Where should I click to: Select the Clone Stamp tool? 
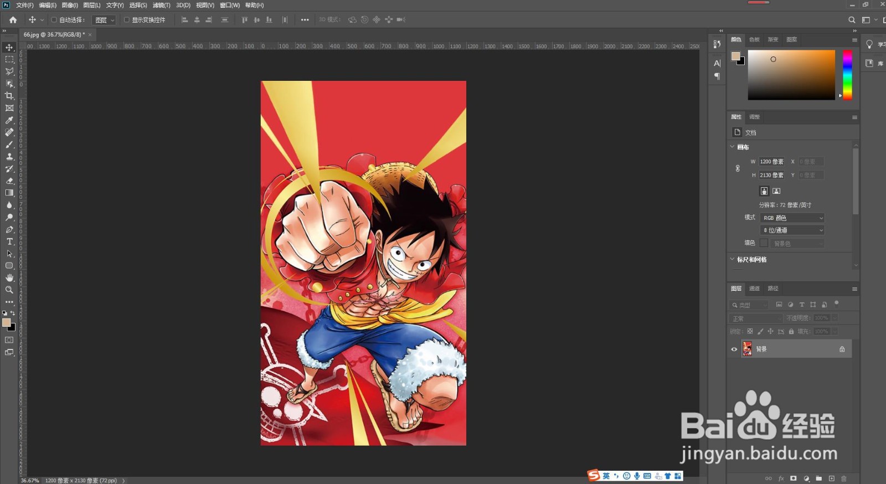pos(9,157)
